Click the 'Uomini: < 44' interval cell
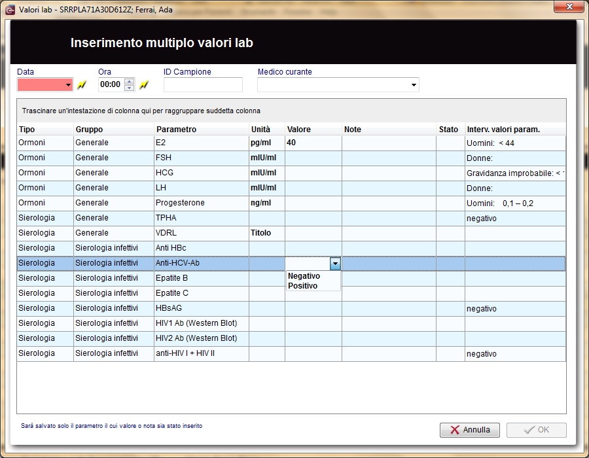The height and width of the screenshot is (458, 589). 516,143
